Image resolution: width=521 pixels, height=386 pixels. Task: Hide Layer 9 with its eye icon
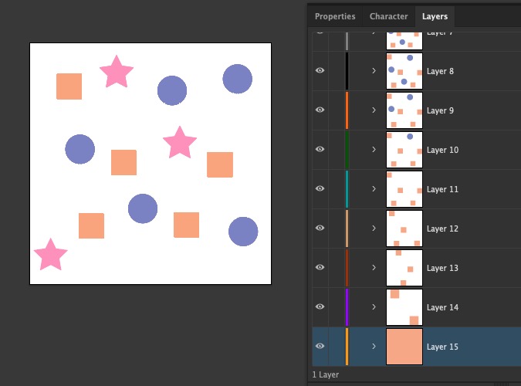click(x=320, y=110)
